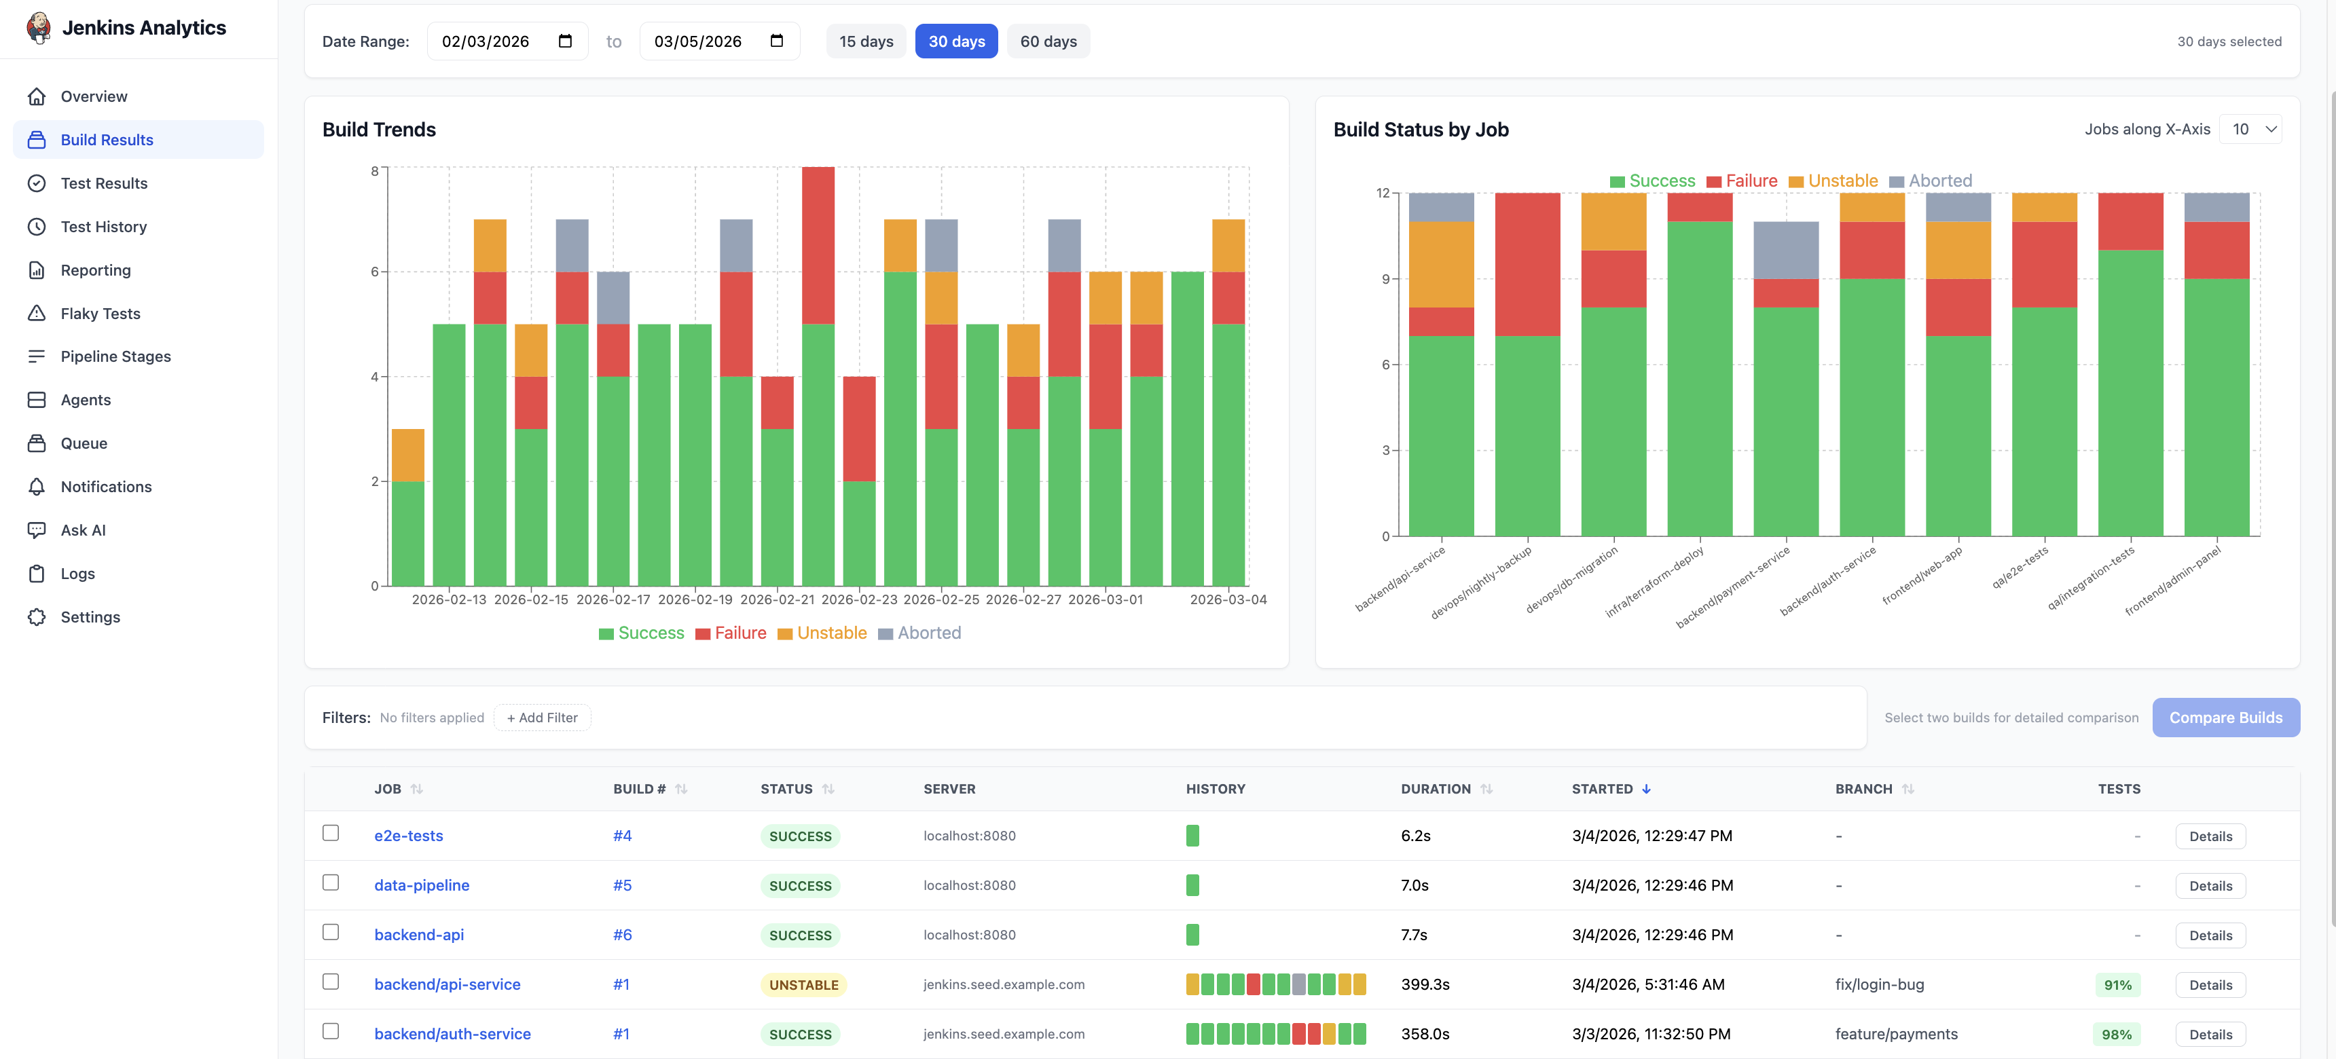Go to Test Results in sidebar
Image resolution: width=2336 pixels, height=1059 pixels.
(x=103, y=183)
